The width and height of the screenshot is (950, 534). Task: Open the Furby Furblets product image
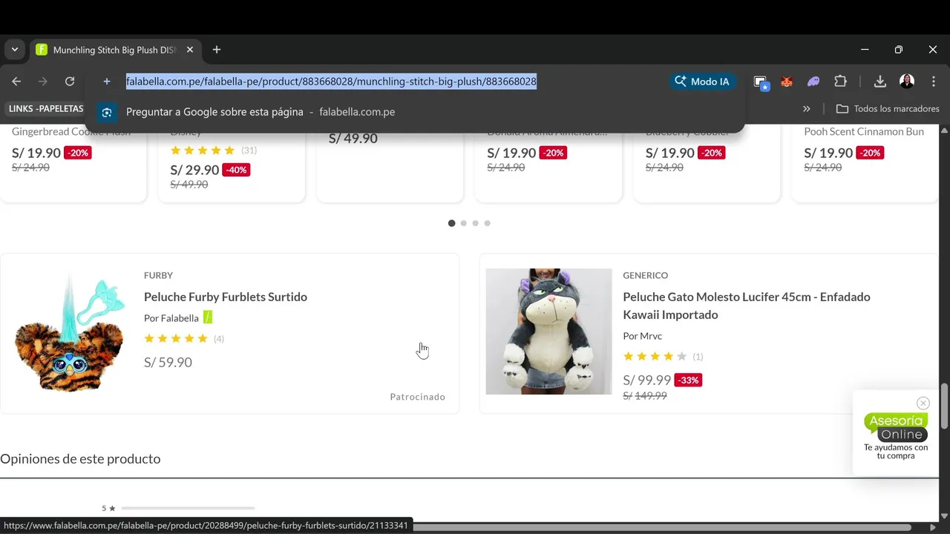[x=69, y=332]
